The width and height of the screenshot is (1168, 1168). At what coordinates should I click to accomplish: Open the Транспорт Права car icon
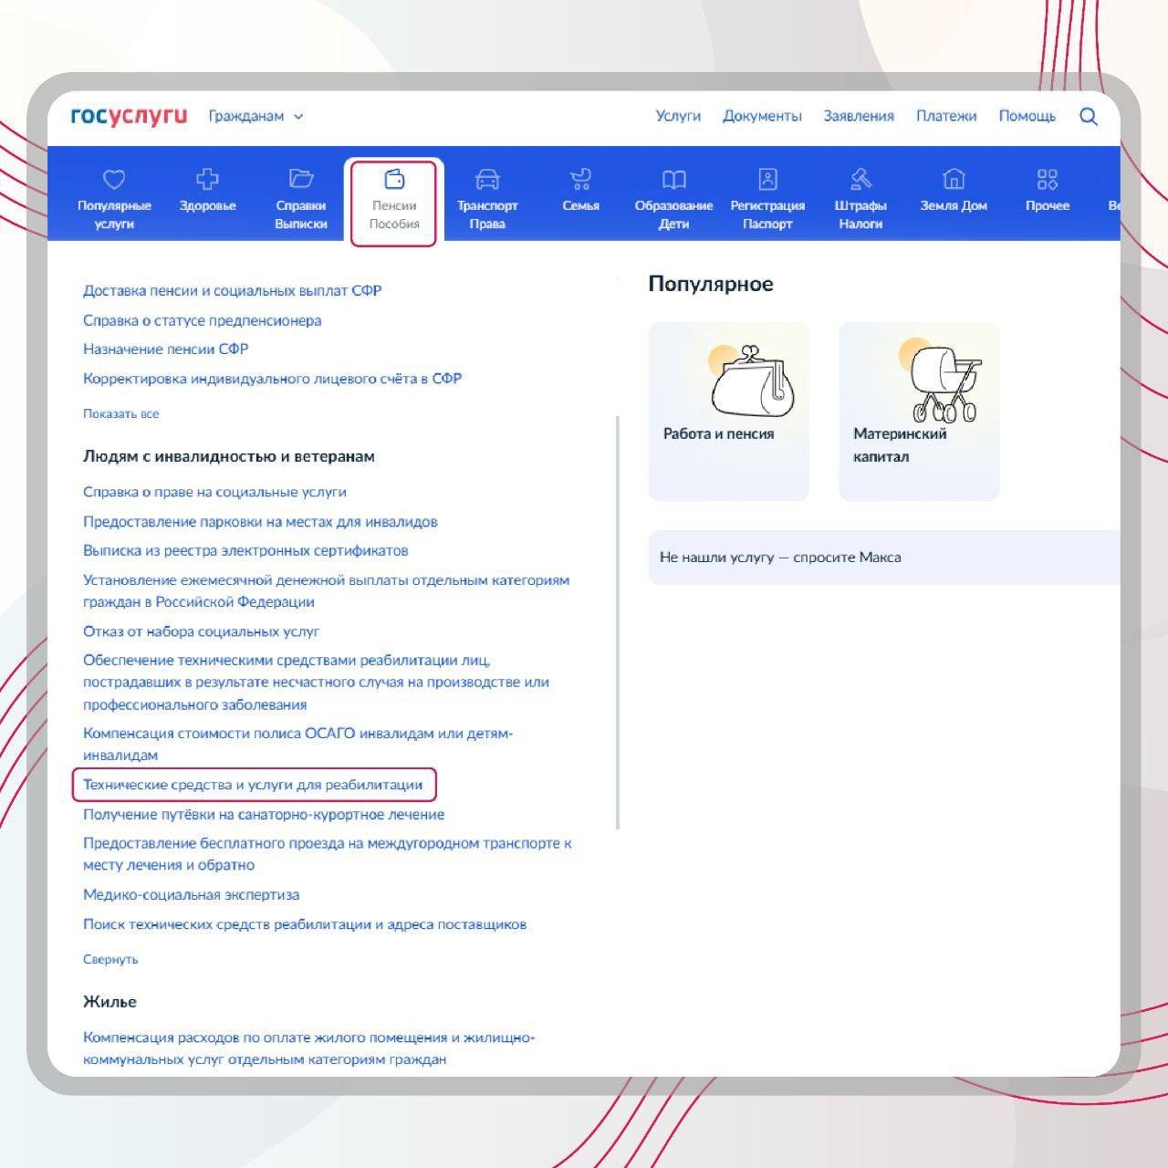487,178
